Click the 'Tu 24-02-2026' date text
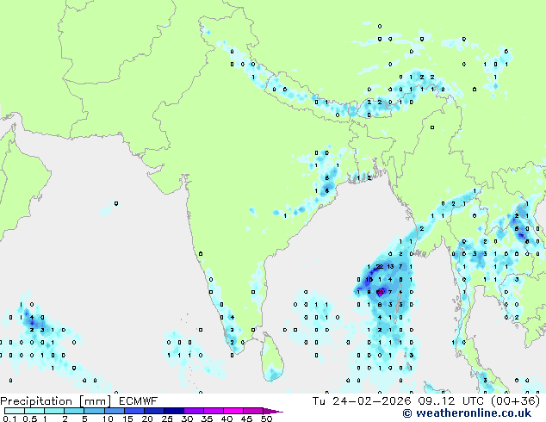Image resolution: width=546 pixels, height=422 pixels. coord(362,401)
